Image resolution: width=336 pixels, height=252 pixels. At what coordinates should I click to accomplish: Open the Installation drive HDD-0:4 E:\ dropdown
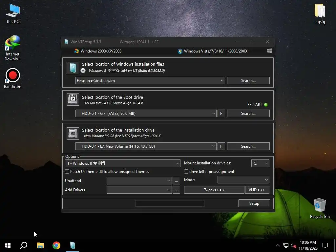(x=213, y=146)
